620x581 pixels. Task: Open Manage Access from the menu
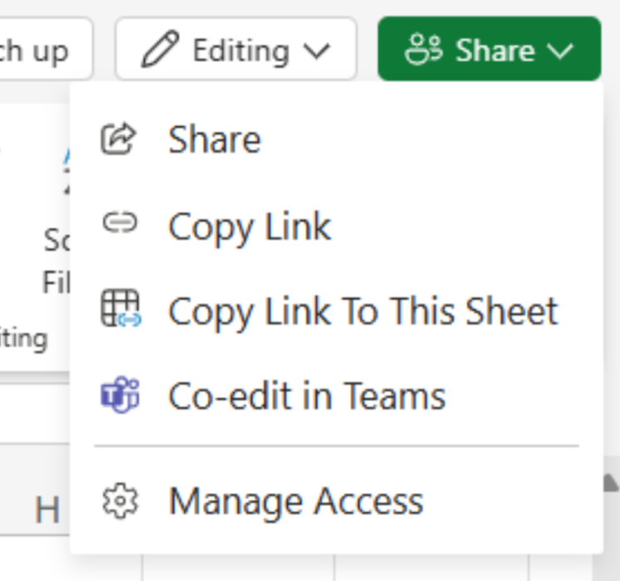point(296,502)
